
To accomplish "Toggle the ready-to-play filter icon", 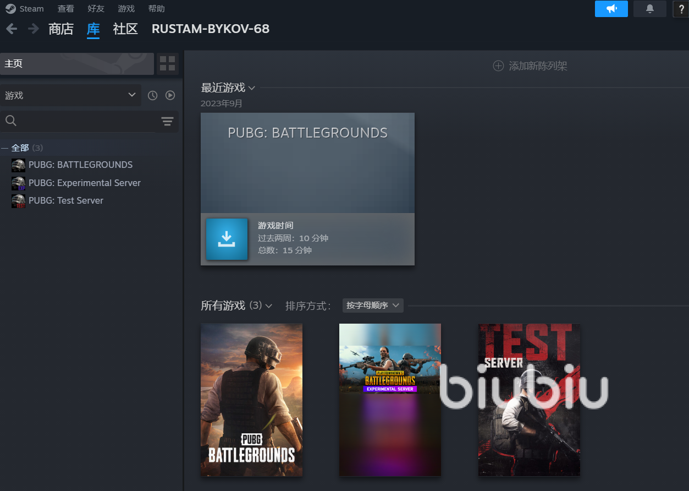I will [170, 95].
